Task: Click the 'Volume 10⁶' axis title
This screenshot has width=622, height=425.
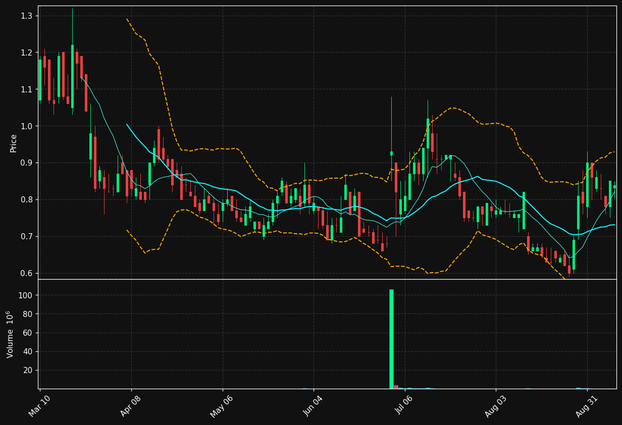Action: [11, 334]
